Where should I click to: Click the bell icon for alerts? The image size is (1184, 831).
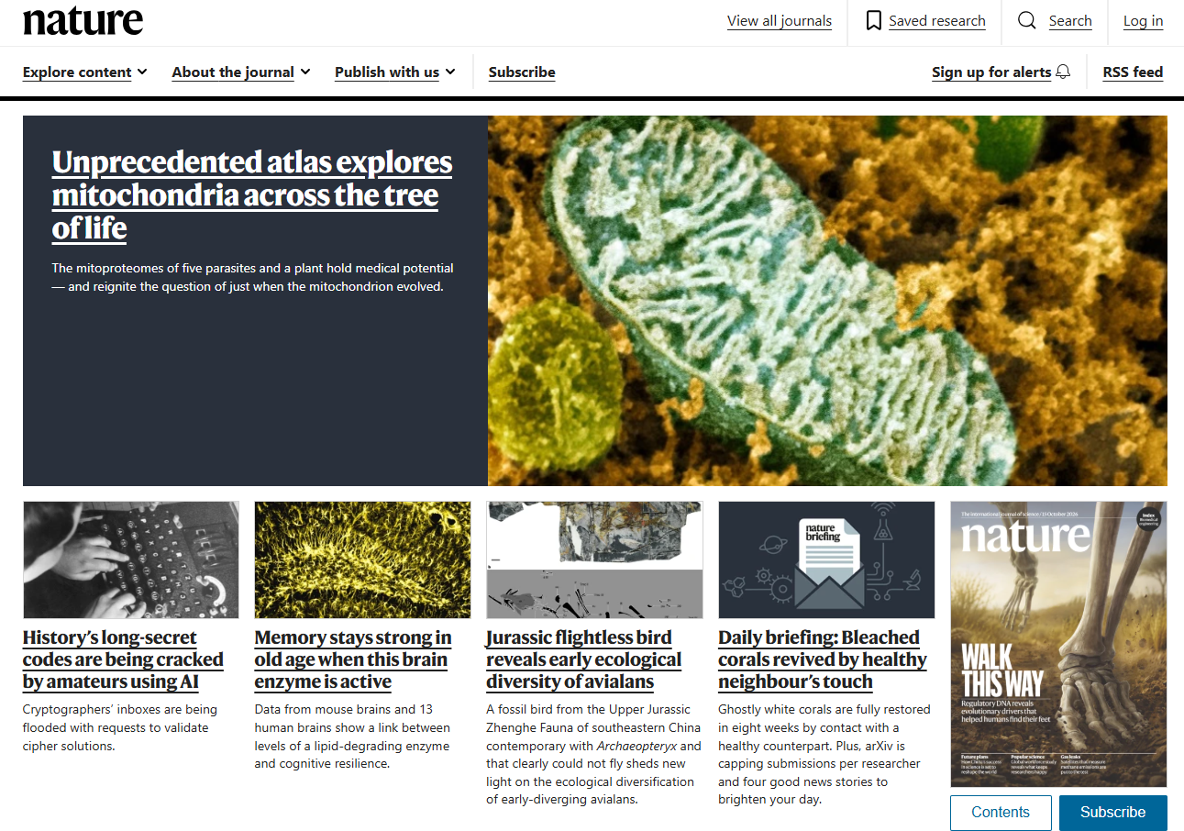coord(1063,72)
